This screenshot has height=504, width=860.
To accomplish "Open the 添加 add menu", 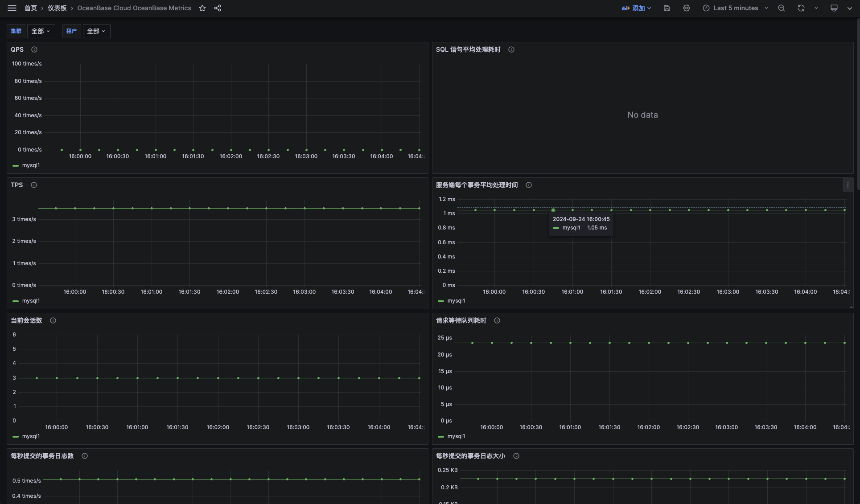I will (x=637, y=8).
